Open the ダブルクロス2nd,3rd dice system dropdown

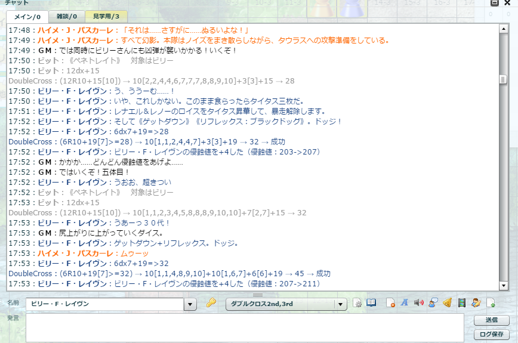[341, 304]
